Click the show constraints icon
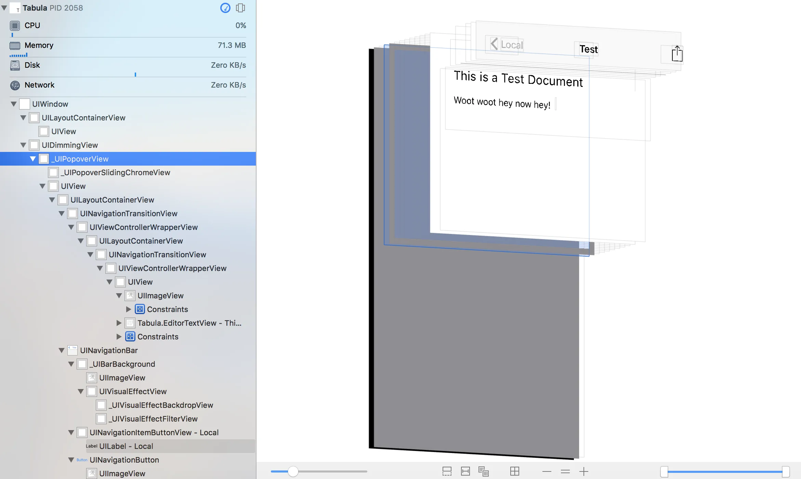Image resolution: width=801 pixels, height=479 pixels. (x=465, y=471)
